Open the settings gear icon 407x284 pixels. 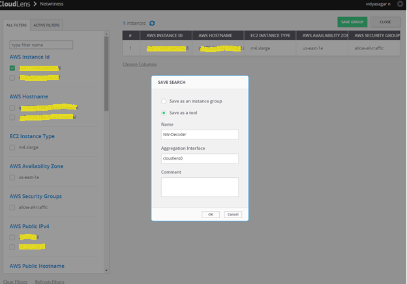[400, 4]
